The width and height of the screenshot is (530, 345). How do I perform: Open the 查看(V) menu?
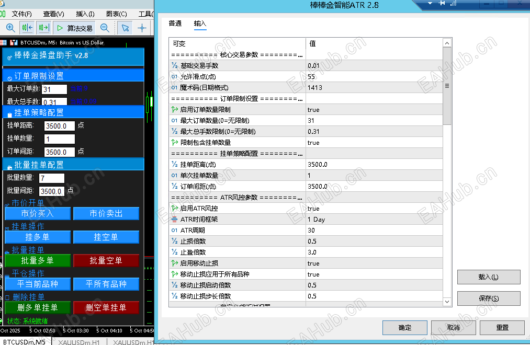tap(53, 14)
